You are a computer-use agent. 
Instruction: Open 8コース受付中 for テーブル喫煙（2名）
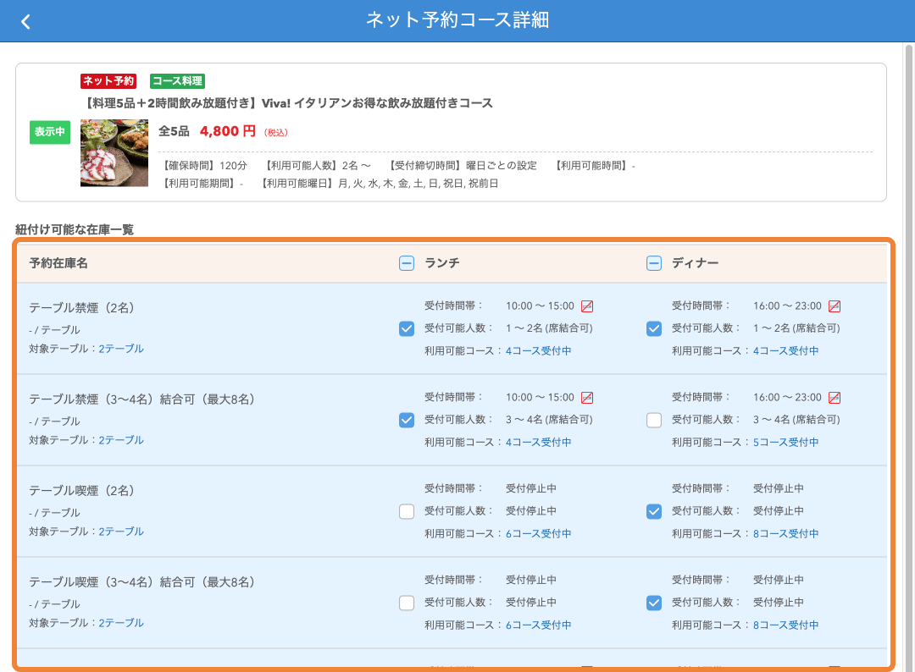pos(785,534)
